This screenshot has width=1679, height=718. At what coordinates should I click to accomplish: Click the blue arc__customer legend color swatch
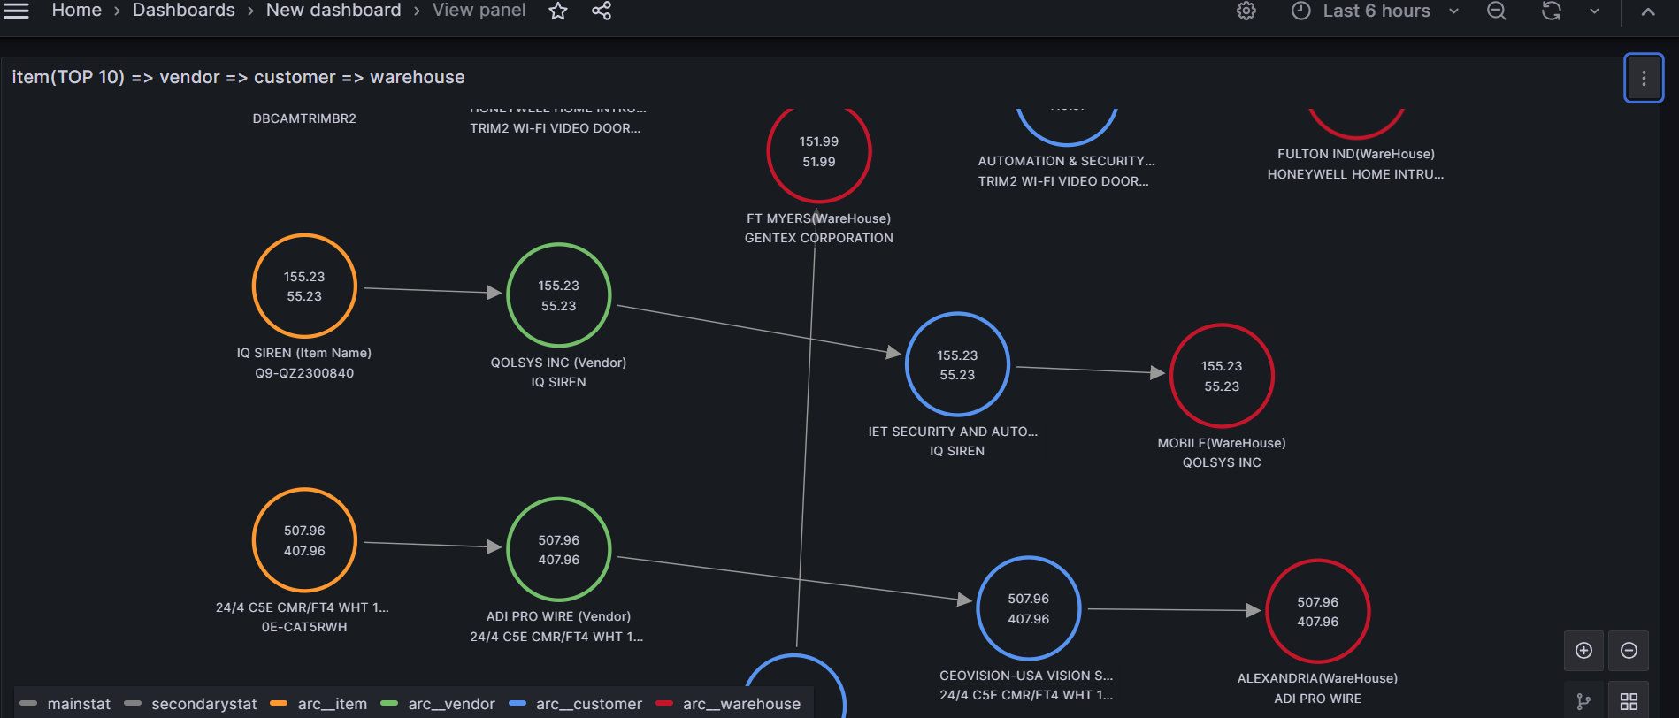(517, 704)
